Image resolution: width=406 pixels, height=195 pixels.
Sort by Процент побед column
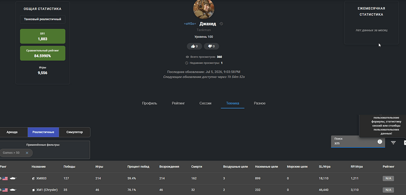[x=138, y=167]
